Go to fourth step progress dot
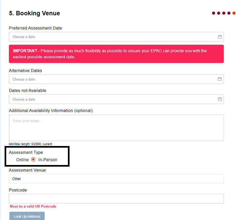This screenshot has height=220, width=246. tap(229, 13)
